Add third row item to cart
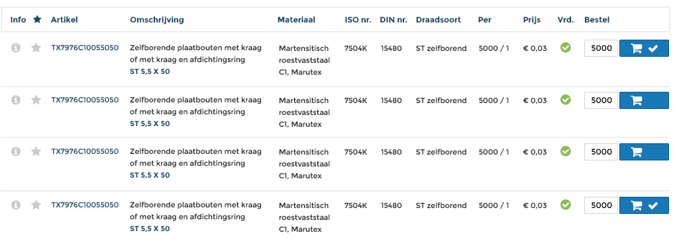Image resolution: width=677 pixels, height=243 pixels. (x=644, y=152)
